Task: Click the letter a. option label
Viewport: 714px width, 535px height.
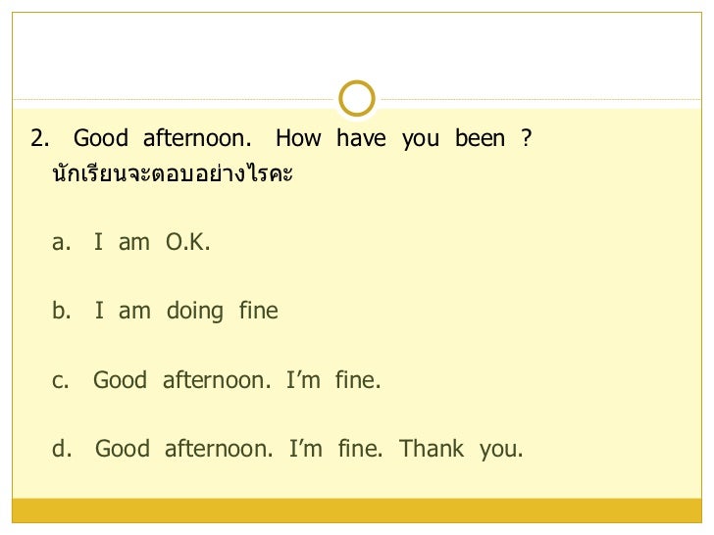Action: click(x=62, y=242)
